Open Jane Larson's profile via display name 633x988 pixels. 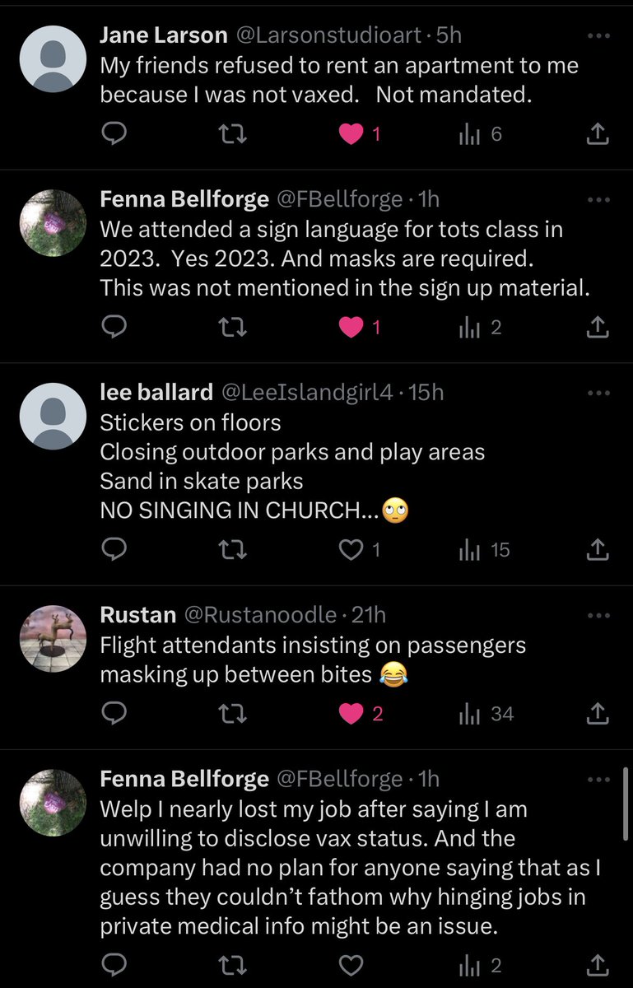pyautogui.click(x=163, y=35)
